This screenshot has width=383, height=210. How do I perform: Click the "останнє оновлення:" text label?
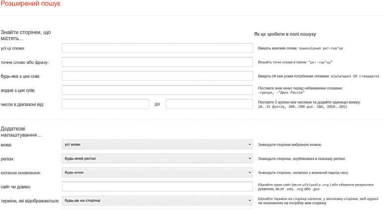(x=21, y=173)
